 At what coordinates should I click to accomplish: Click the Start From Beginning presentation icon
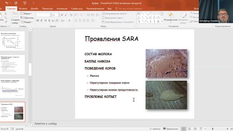coord(25,3)
